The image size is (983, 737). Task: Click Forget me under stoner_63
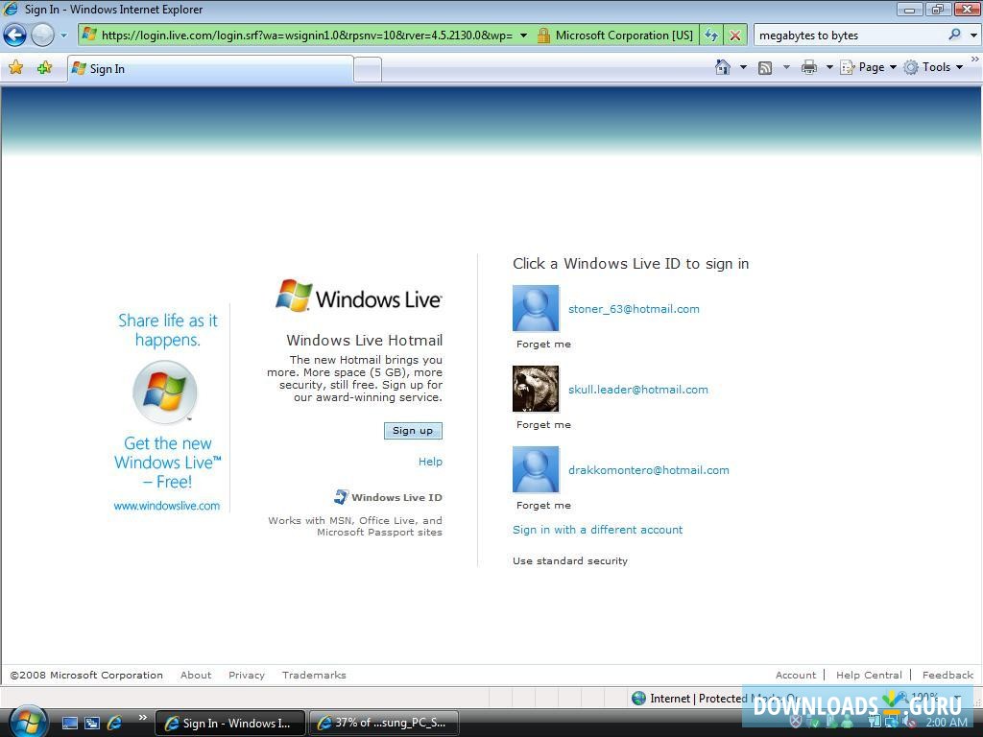[543, 345]
